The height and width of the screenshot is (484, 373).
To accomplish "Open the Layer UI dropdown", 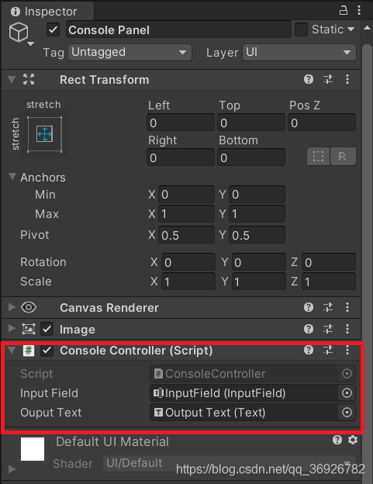I will pos(299,52).
